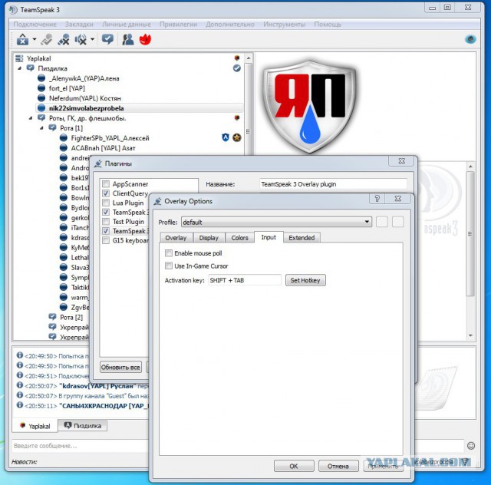The image size is (491, 485).
Task: Switch to the Overlay tab
Action: tap(176, 238)
